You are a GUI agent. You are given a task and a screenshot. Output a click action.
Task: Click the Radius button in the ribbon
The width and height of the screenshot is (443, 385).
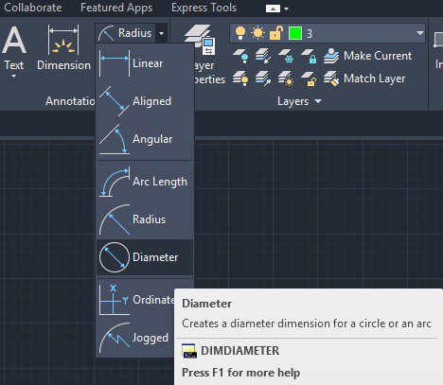point(125,33)
